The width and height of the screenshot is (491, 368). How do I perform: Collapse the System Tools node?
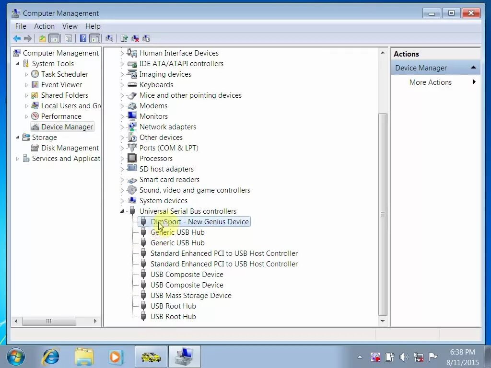click(x=18, y=64)
